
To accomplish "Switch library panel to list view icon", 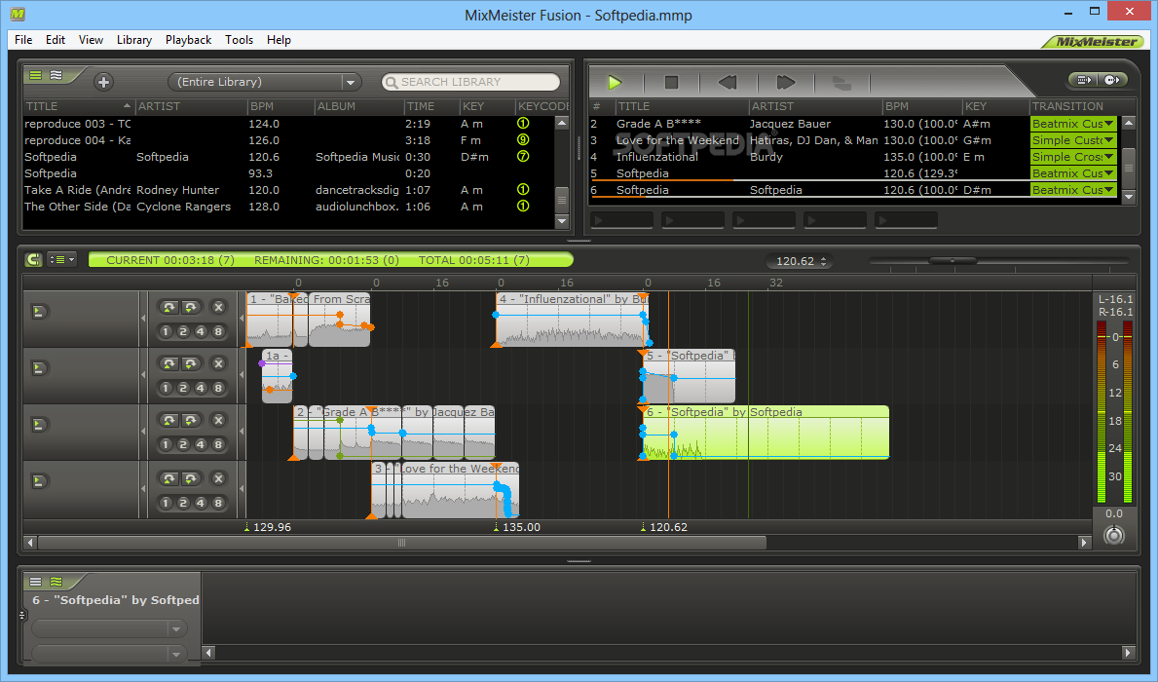I will [35, 75].
